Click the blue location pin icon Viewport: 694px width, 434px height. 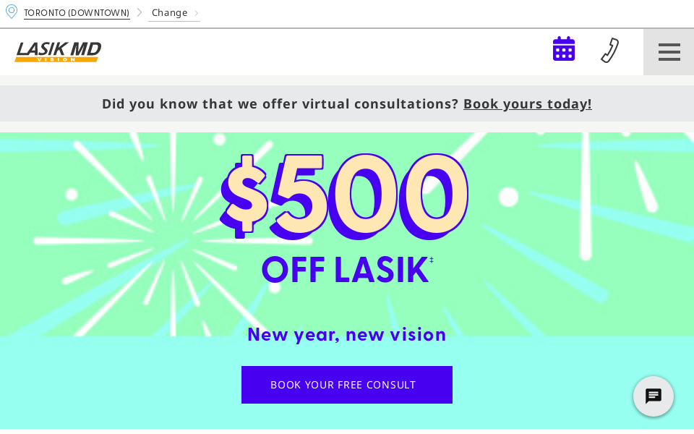coord(12,12)
